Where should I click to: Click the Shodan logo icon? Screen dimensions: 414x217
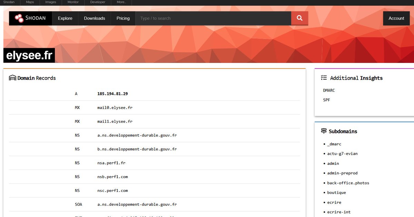tap(19, 18)
